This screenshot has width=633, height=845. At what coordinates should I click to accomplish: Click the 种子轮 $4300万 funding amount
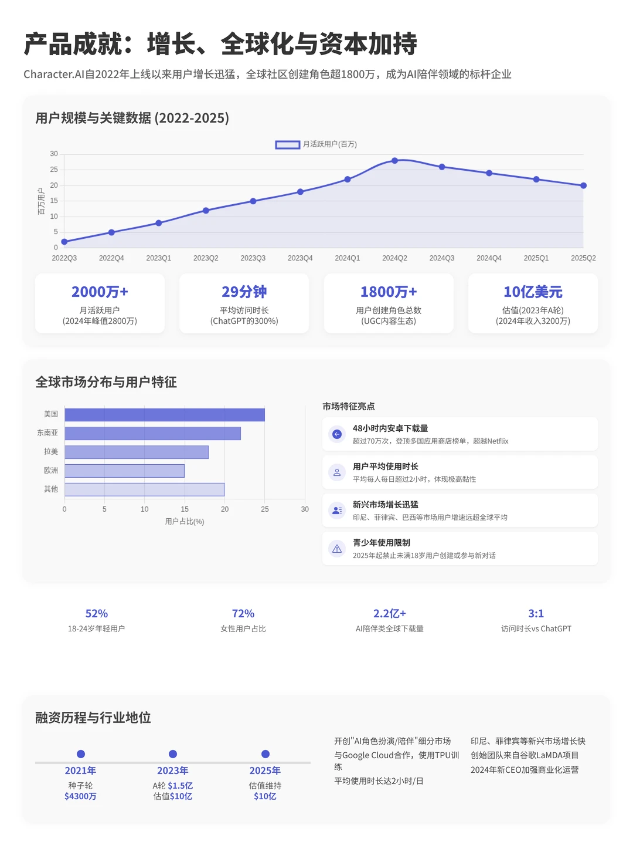[81, 796]
